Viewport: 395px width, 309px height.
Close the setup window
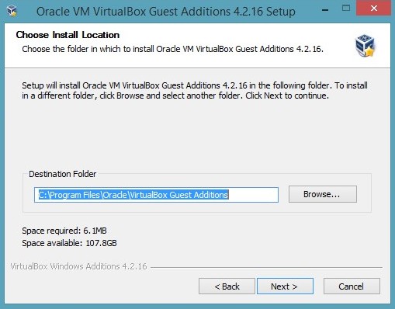coord(374,9)
